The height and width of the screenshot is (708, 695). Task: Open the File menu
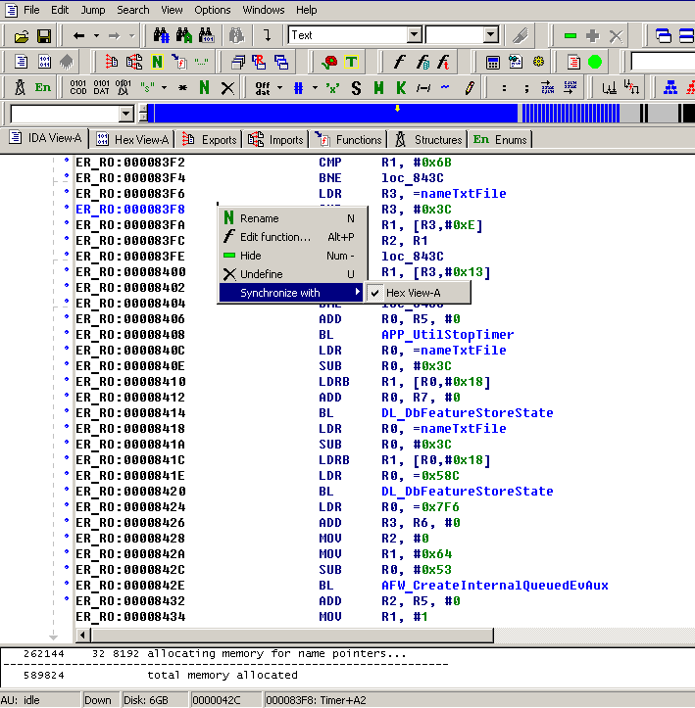coord(31,10)
